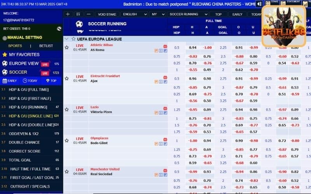Click the Today button in toolbar
311x194 pixels.
pyautogui.click(x=256, y=14)
